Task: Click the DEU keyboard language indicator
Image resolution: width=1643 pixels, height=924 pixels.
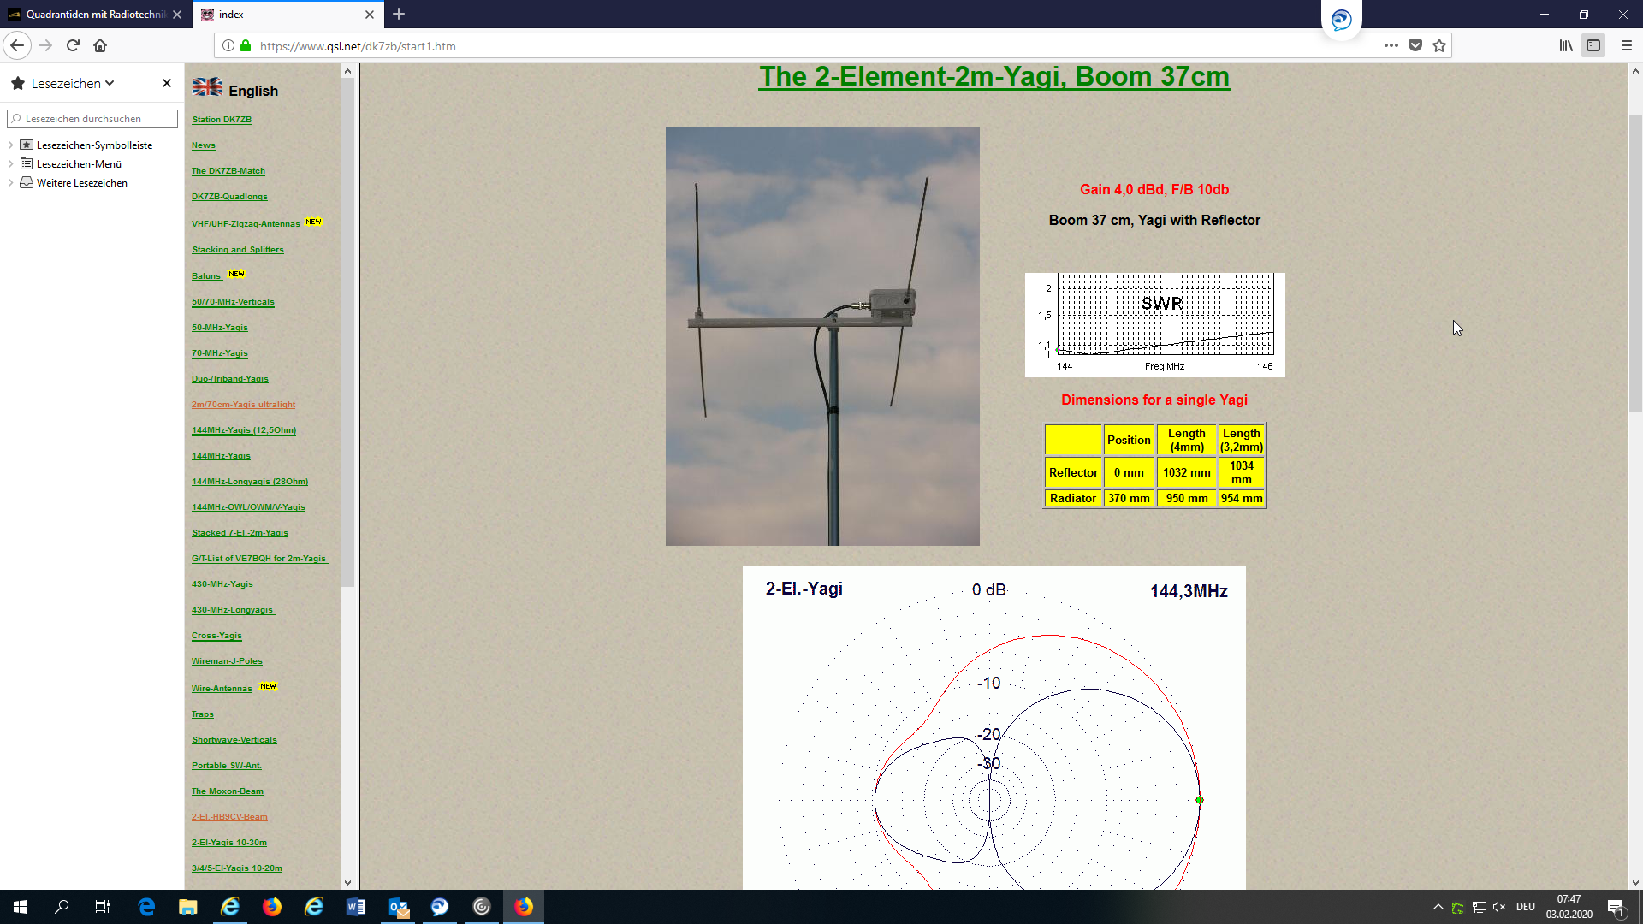Action: tap(1526, 907)
